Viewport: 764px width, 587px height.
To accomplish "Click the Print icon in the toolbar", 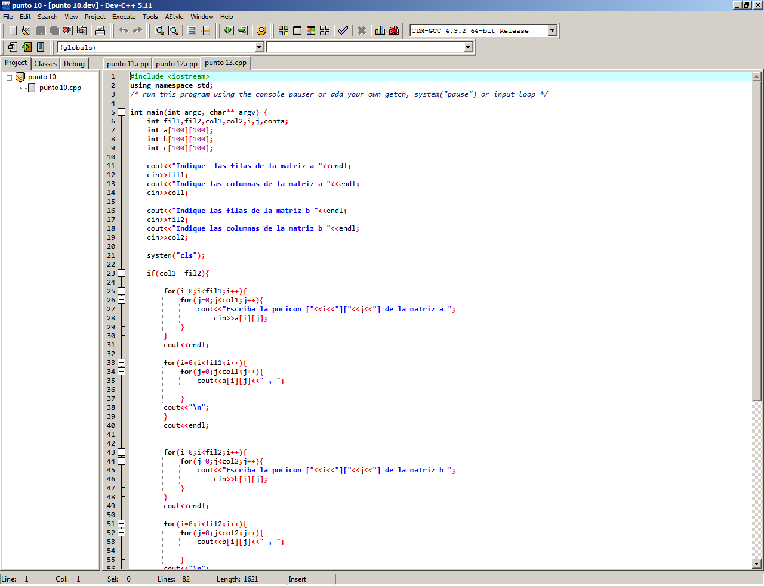I will (x=100, y=30).
